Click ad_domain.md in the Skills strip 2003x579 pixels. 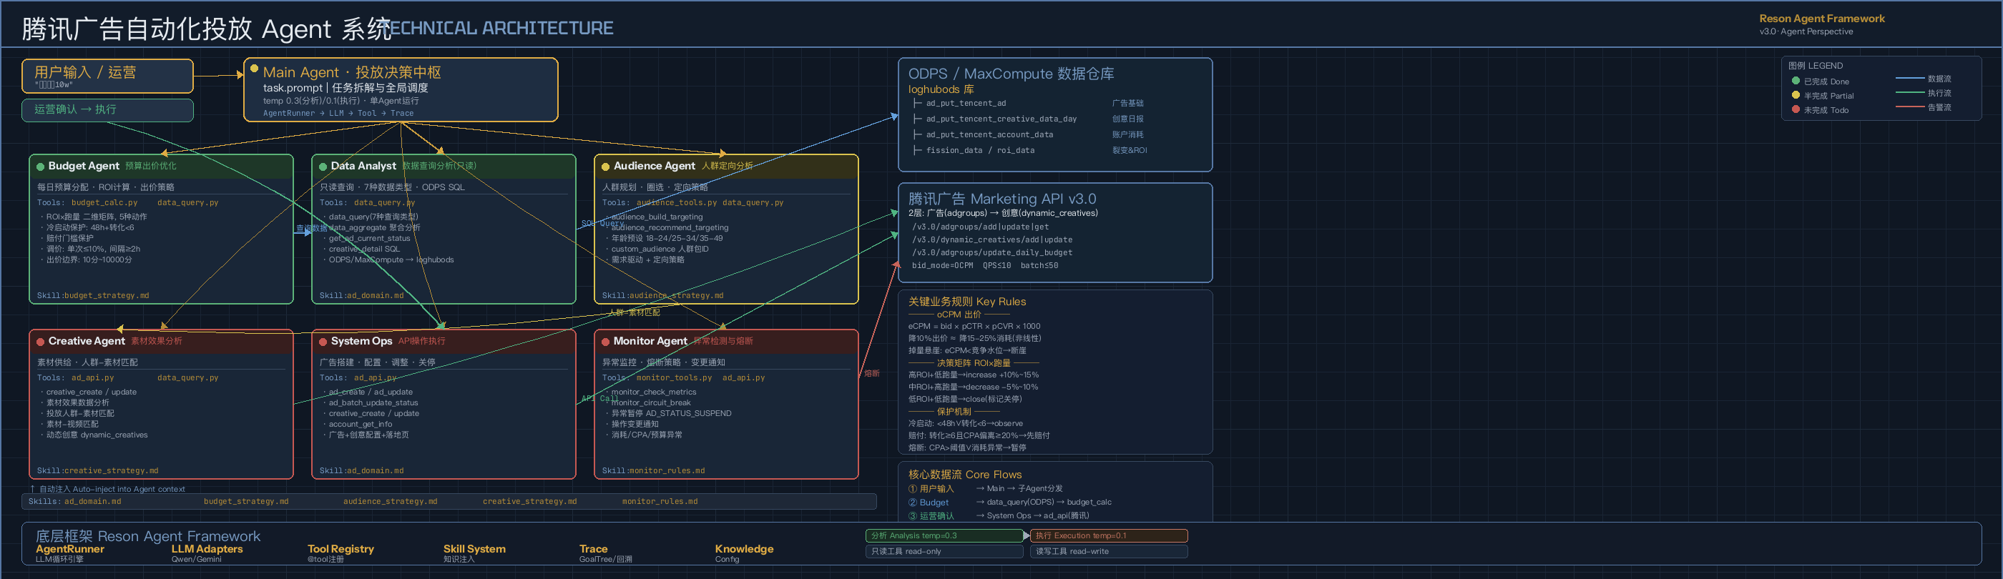[92, 502]
